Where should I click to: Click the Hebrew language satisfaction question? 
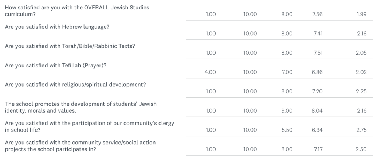57,27
